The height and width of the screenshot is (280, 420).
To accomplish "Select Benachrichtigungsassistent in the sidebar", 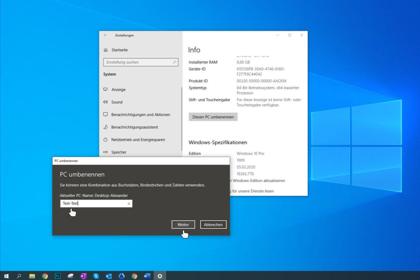I will [x=134, y=127].
